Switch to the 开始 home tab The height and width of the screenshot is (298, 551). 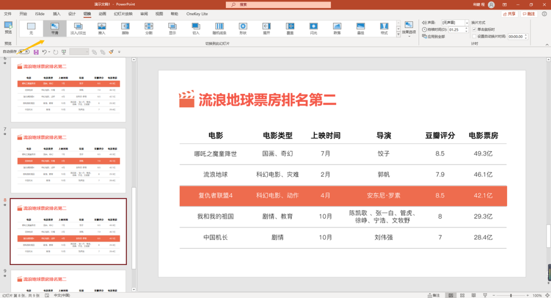coord(23,14)
